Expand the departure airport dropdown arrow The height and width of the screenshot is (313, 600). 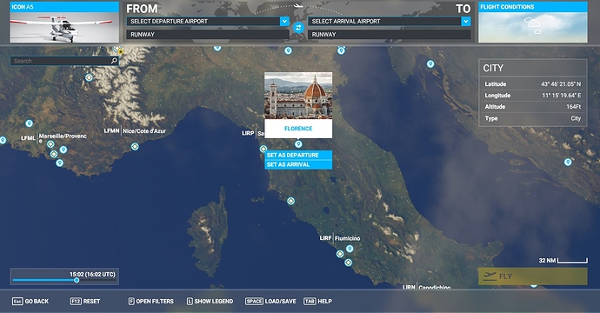(284, 22)
